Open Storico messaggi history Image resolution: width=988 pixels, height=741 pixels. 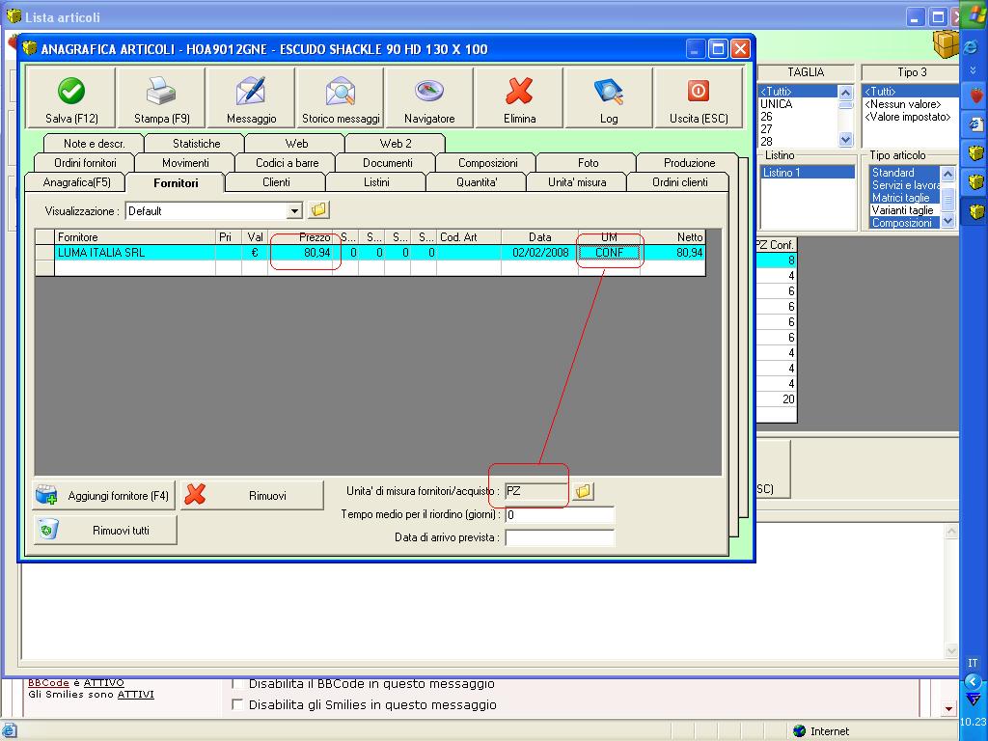coord(341,98)
